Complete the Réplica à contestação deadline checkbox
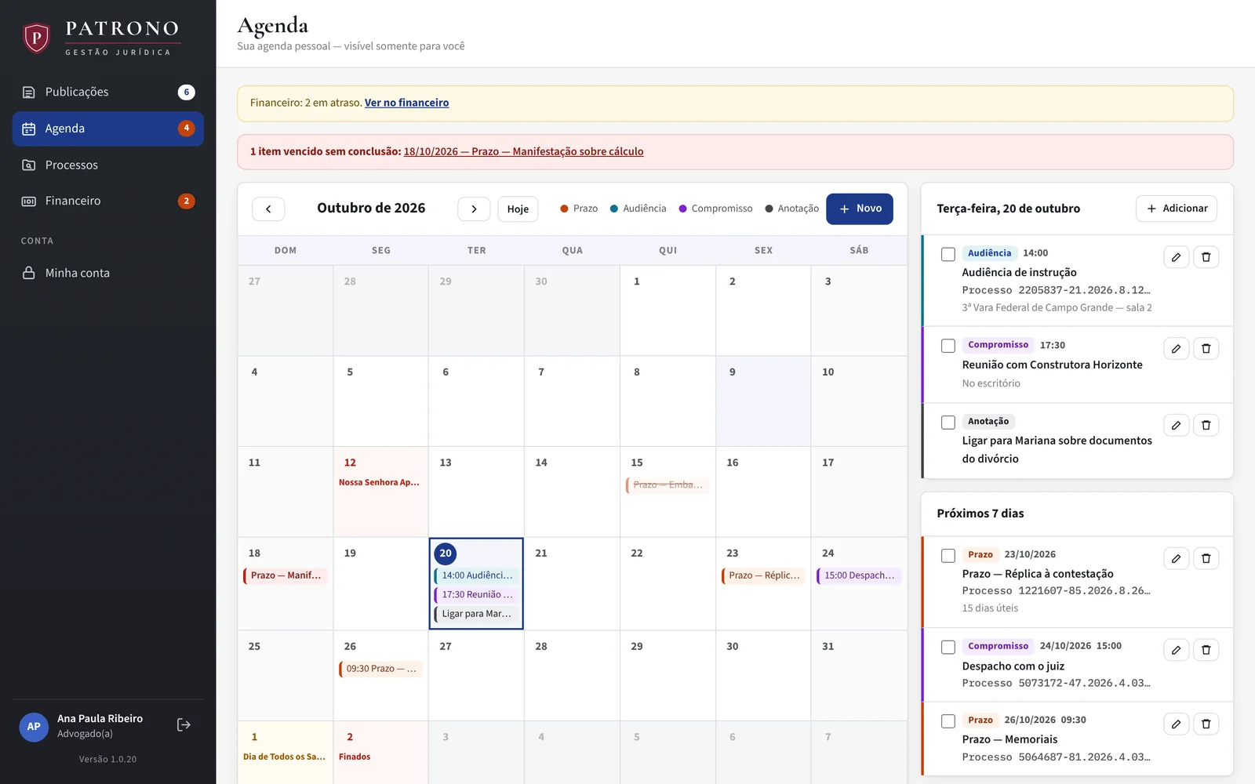The width and height of the screenshot is (1255, 784). click(x=948, y=556)
